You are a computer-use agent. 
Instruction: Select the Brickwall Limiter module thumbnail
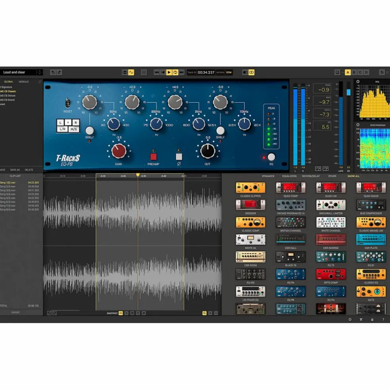331,205
